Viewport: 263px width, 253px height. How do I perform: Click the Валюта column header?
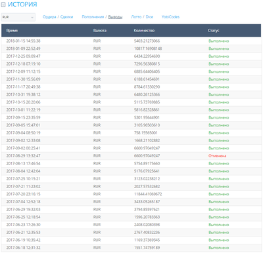pos(100,31)
